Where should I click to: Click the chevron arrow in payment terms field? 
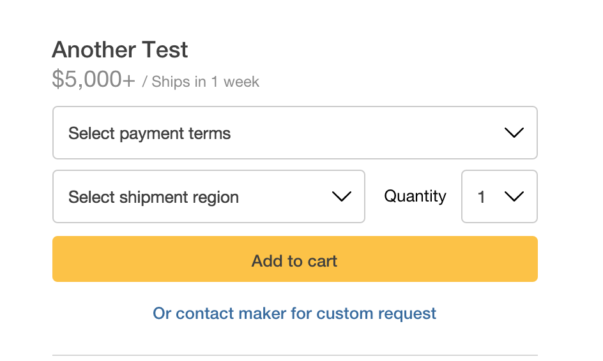tap(514, 133)
